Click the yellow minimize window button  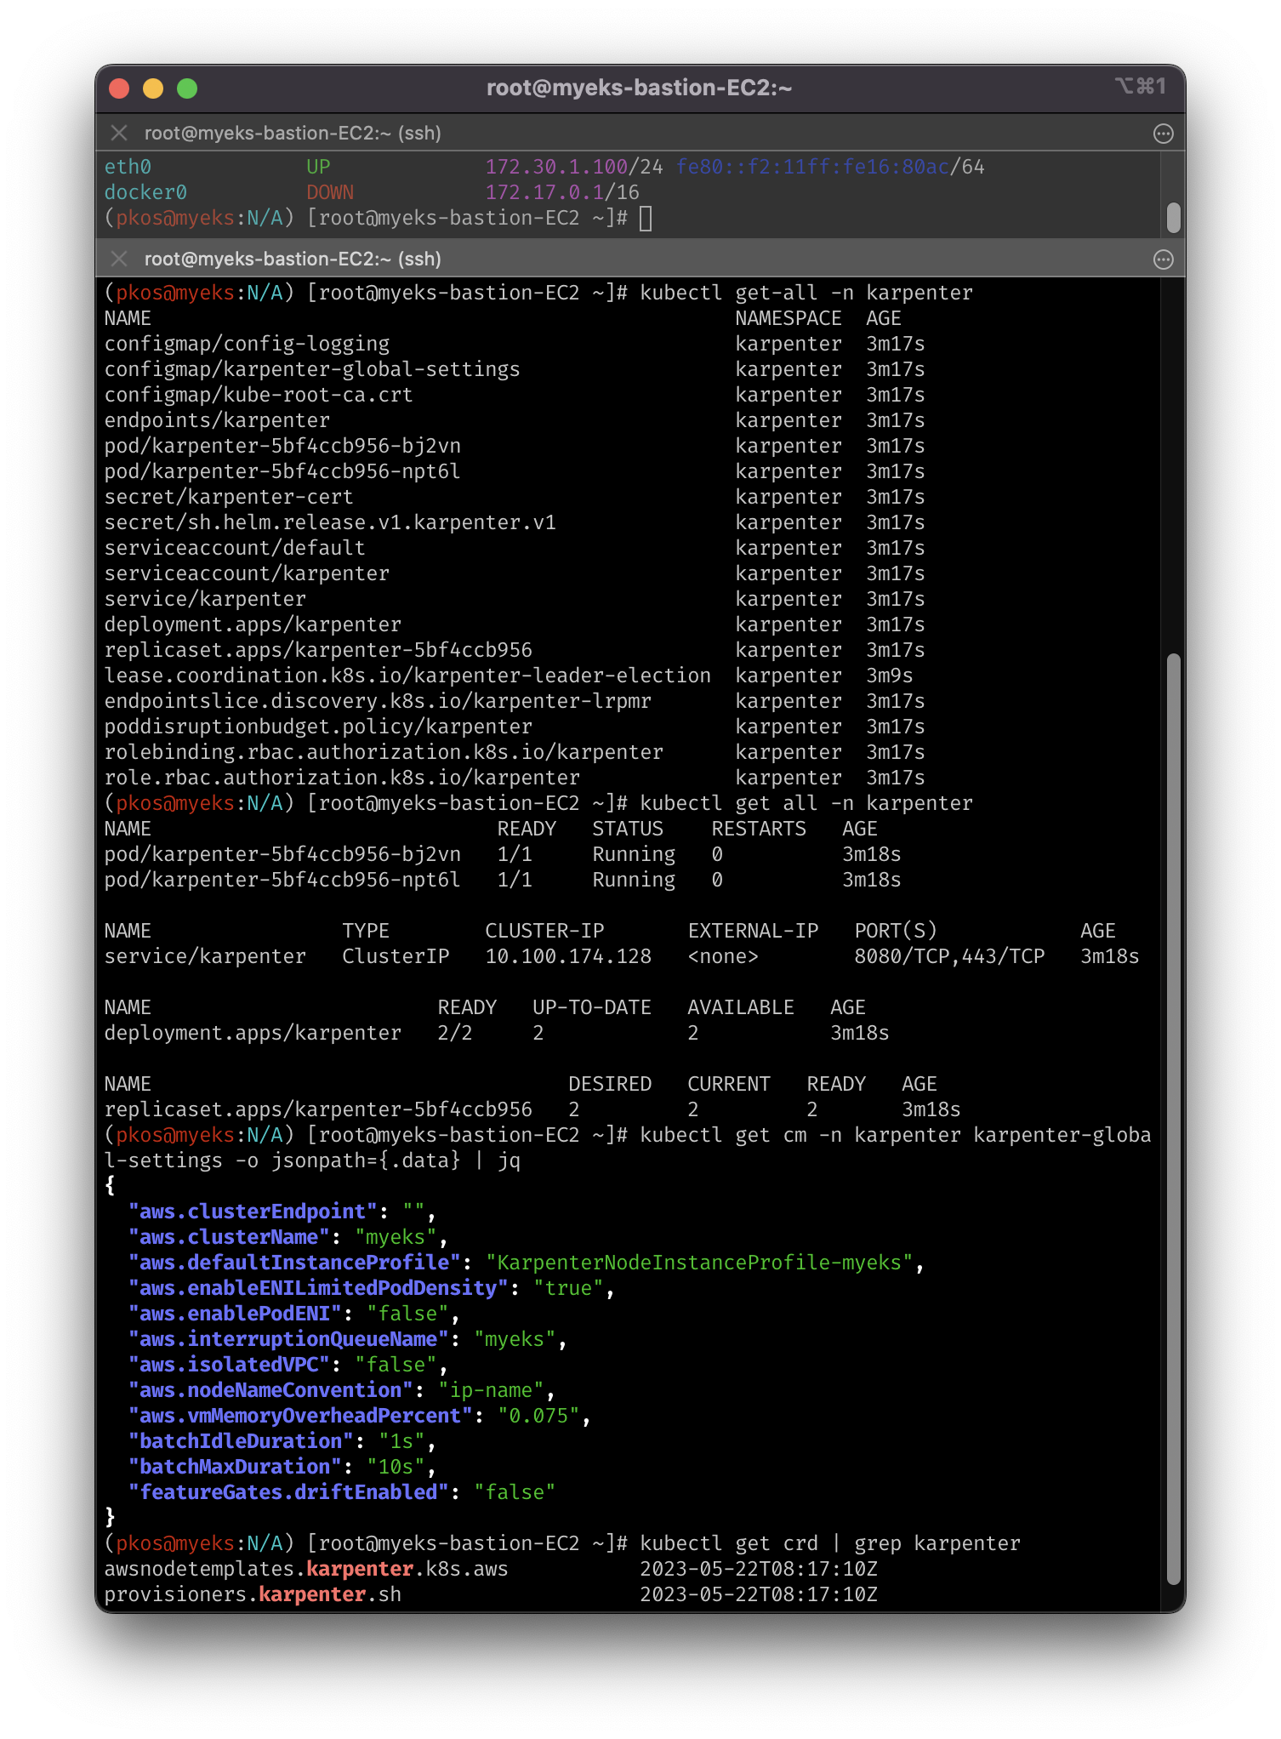point(153,88)
